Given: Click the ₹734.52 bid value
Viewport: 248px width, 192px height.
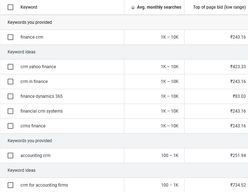Looking at the screenshot, I should coord(238,185).
